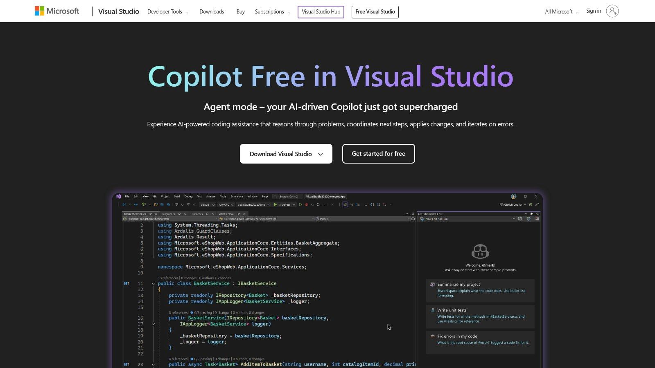Click the Undo icon in IDE toolbar
Viewport: 655px width, 368px height.
click(x=176, y=204)
